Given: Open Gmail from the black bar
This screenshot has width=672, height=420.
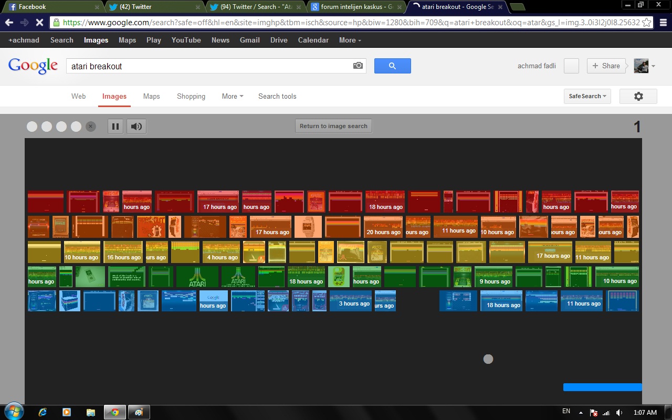Looking at the screenshot, I should 250,40.
